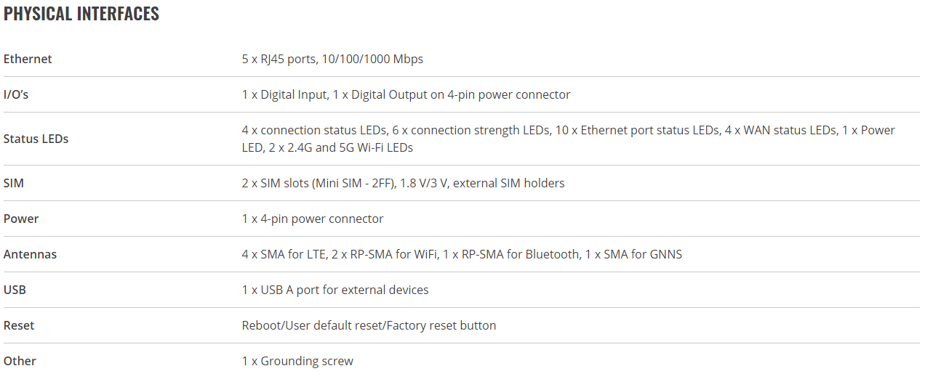Select the '1 x Grounding screw' value
This screenshot has width=925, height=387.
[297, 361]
